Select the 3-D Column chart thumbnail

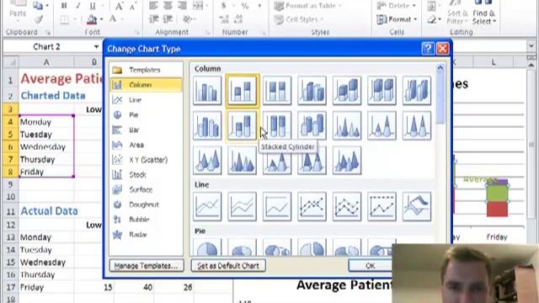pyautogui.click(x=417, y=90)
